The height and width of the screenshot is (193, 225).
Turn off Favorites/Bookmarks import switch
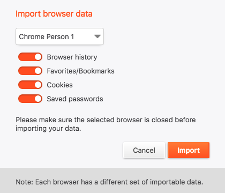coord(30,71)
